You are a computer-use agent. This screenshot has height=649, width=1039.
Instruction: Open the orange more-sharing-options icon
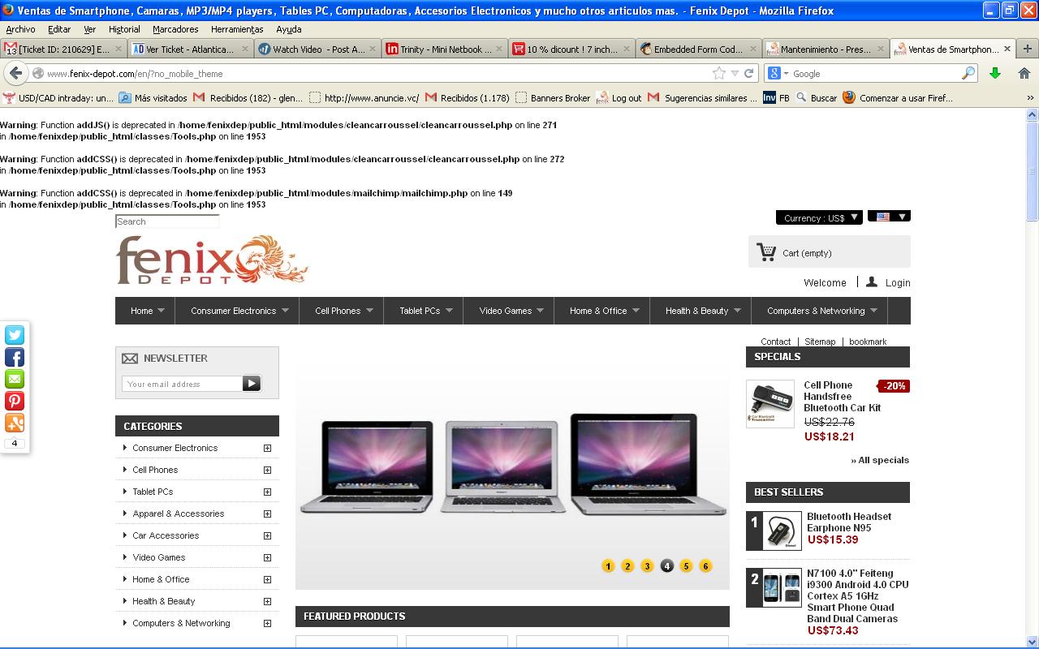(15, 423)
